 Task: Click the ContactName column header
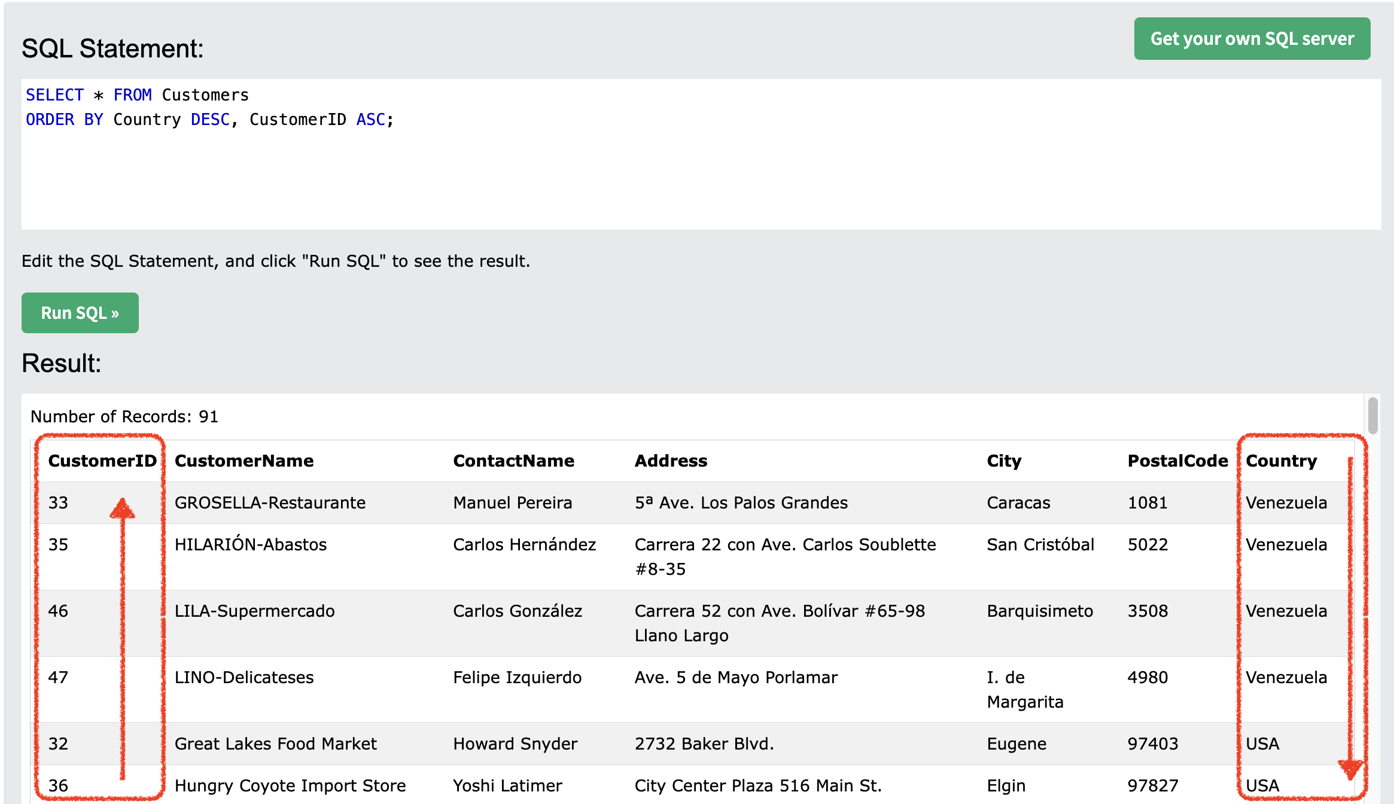tap(513, 461)
